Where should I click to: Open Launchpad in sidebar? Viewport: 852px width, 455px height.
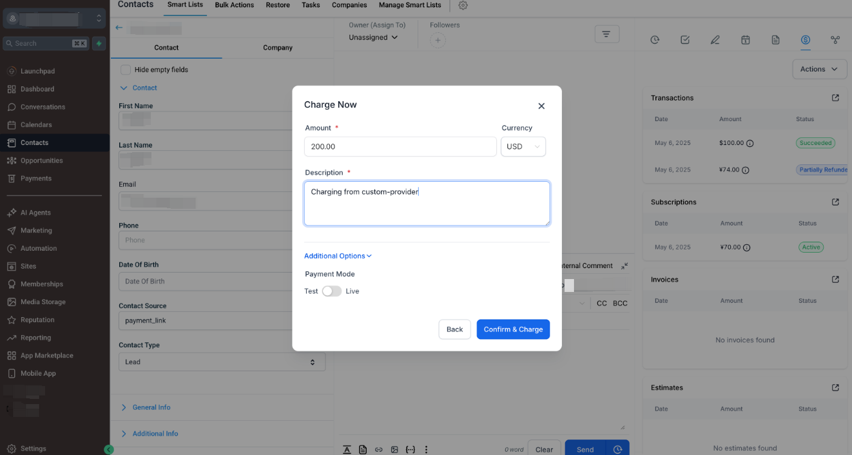[37, 71]
